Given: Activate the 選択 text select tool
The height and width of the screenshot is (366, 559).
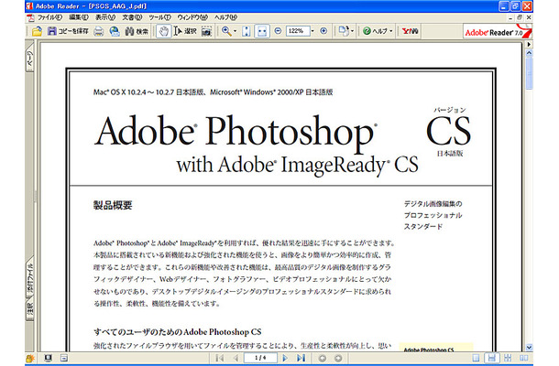Looking at the screenshot, I should tap(185, 31).
